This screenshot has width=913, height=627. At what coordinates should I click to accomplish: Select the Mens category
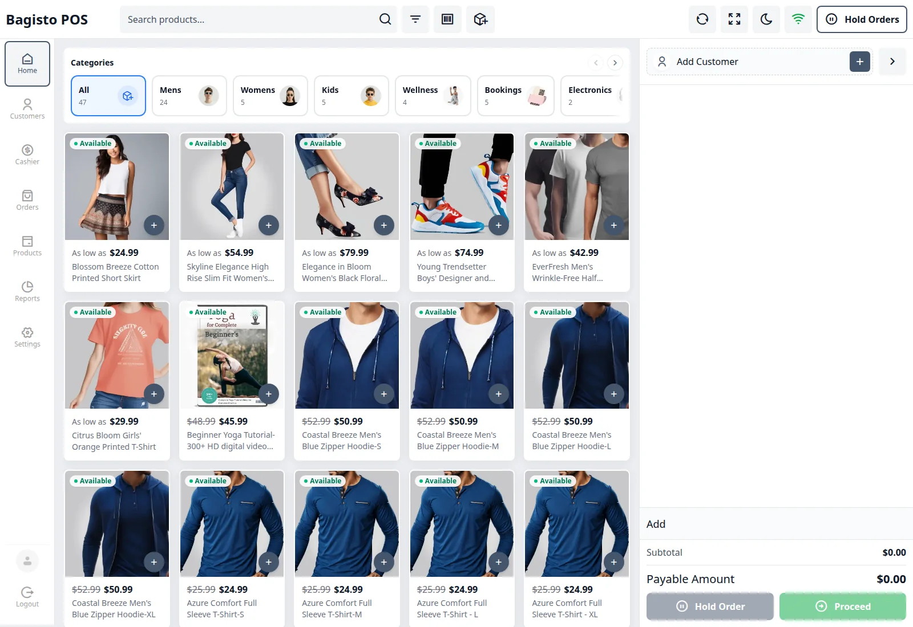coord(189,96)
